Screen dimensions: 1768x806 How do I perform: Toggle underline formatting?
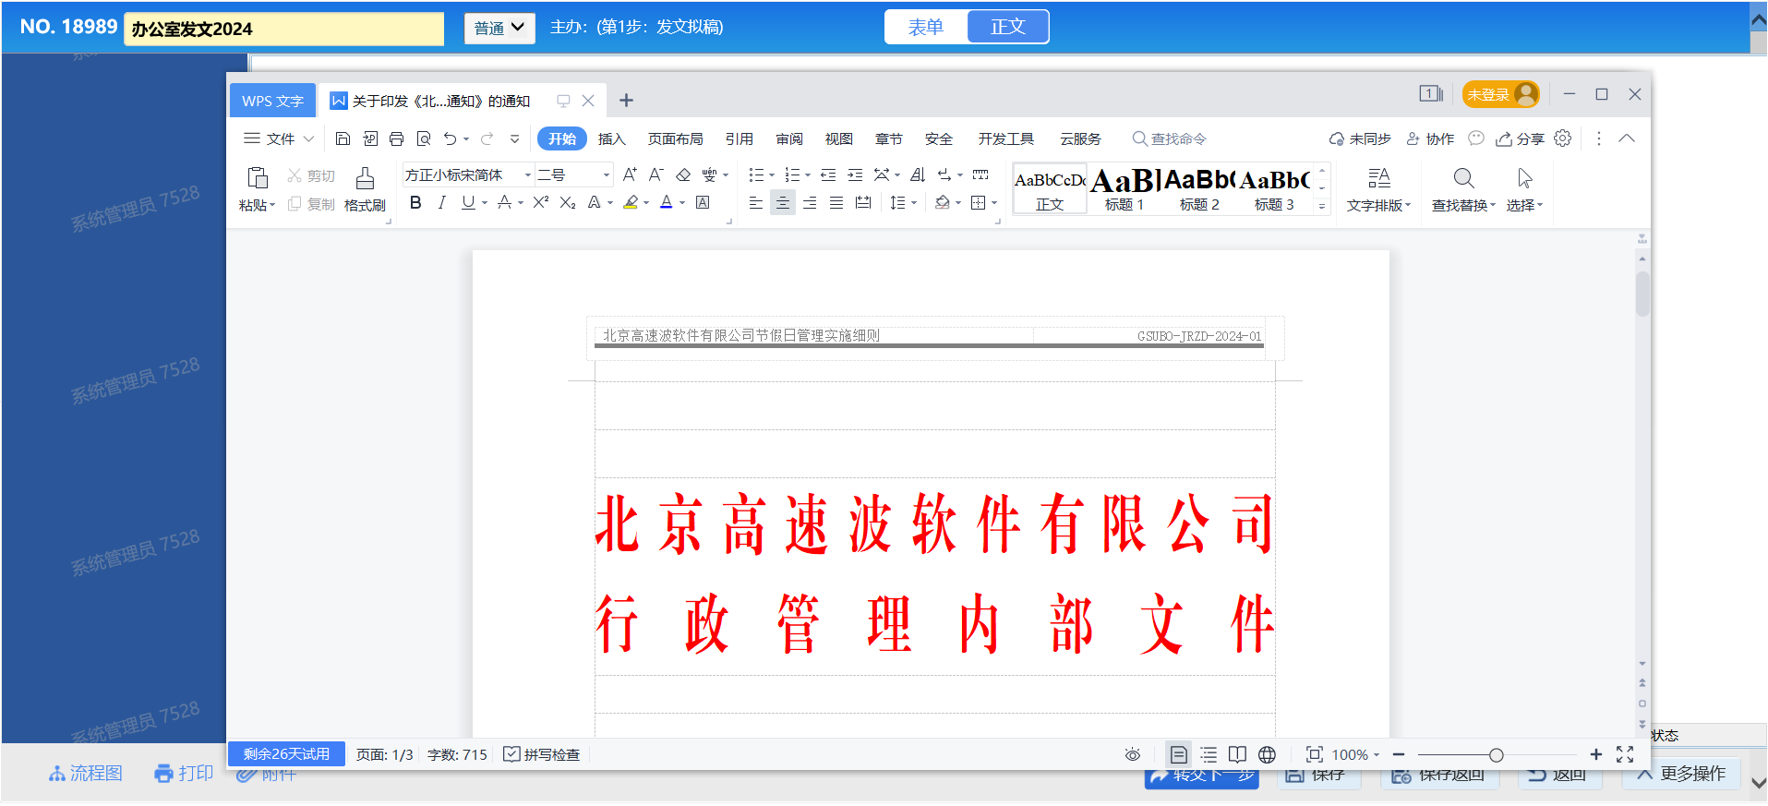pos(468,202)
